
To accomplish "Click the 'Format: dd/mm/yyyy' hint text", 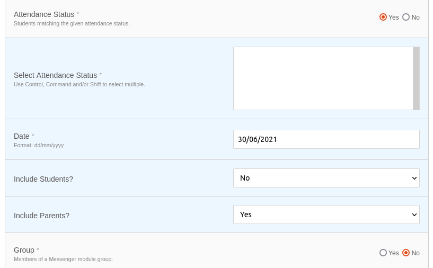I will point(39,145).
